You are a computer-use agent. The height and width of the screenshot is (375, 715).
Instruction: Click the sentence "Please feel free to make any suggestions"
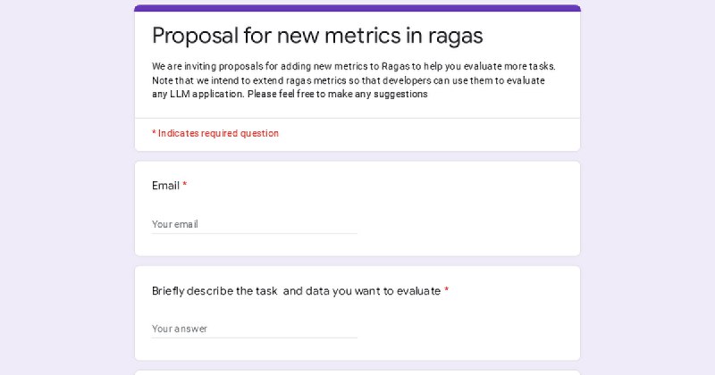338,94
